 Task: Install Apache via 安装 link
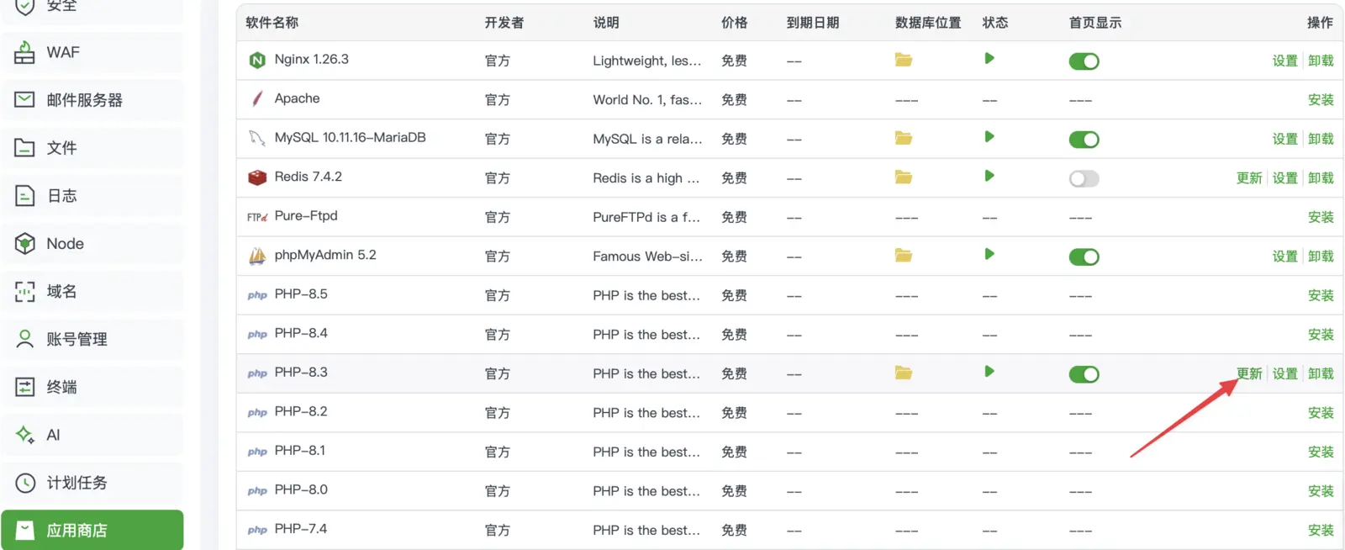click(x=1321, y=99)
